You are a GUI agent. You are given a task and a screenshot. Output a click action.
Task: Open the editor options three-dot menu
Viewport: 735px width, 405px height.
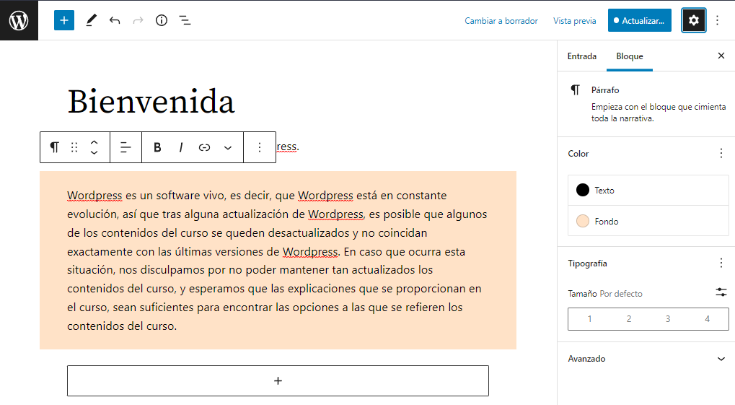[x=717, y=20]
